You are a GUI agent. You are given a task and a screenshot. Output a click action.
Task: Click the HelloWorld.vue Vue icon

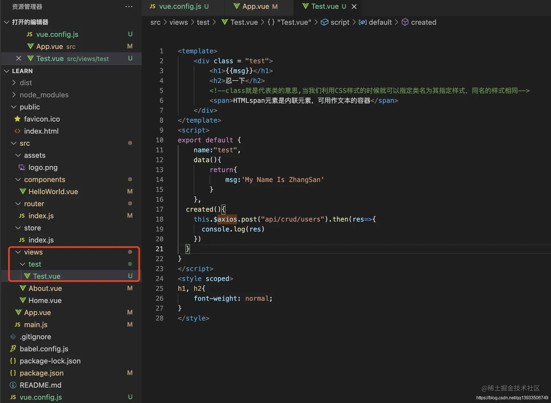23,191
